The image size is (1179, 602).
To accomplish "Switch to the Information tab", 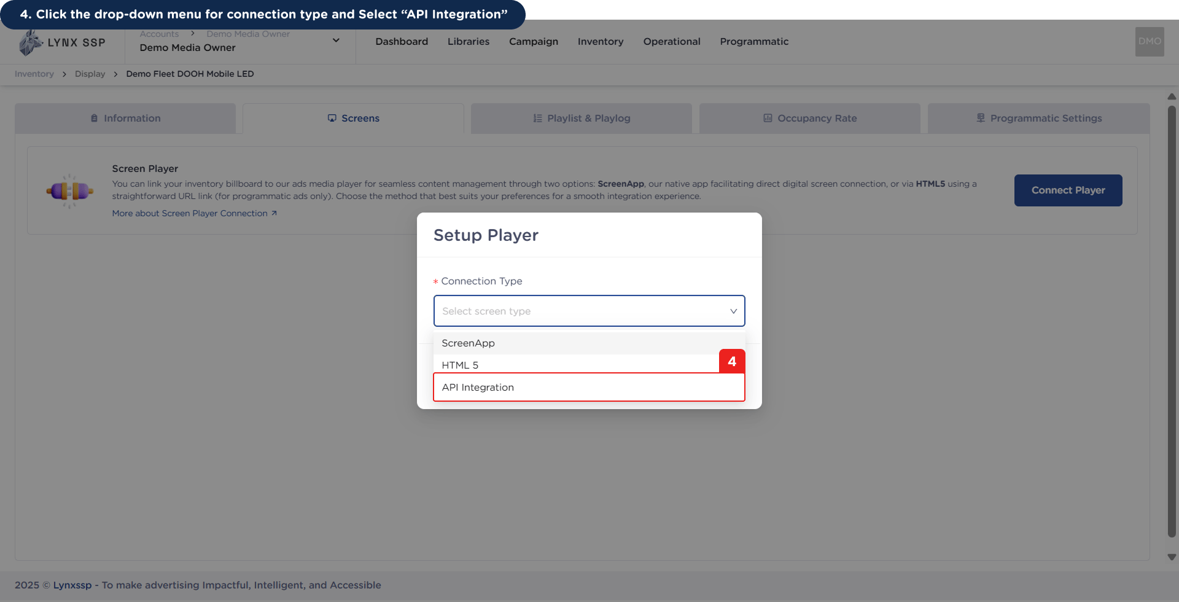I will 125,118.
